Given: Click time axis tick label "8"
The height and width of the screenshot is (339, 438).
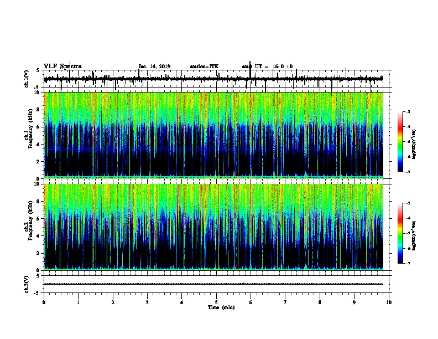Looking at the screenshot, I should [x=320, y=302].
